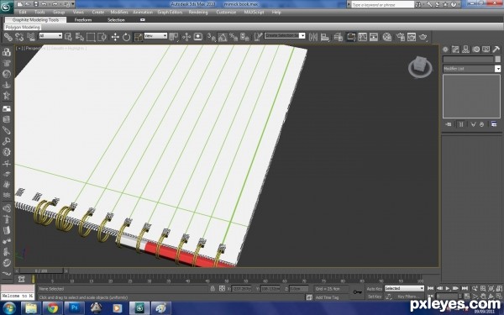This screenshot has height=315, width=504.
Task: Open the Select by Name dialog
Action: [80, 37]
